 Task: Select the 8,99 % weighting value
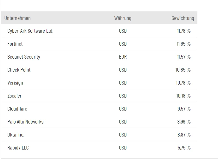click(184, 122)
